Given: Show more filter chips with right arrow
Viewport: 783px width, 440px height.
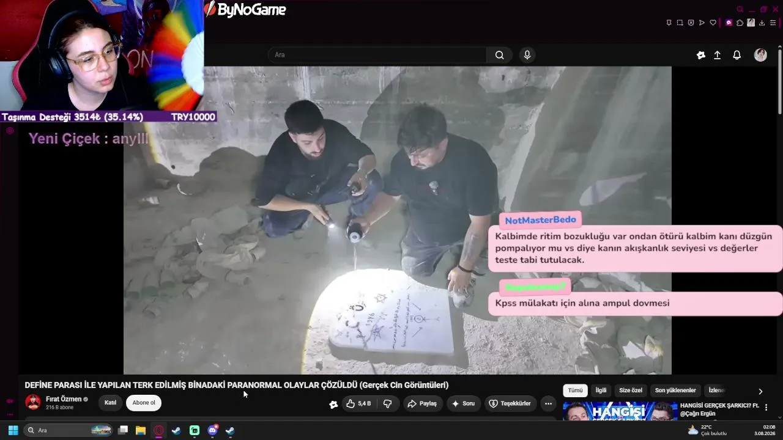Looking at the screenshot, I should click(x=760, y=391).
